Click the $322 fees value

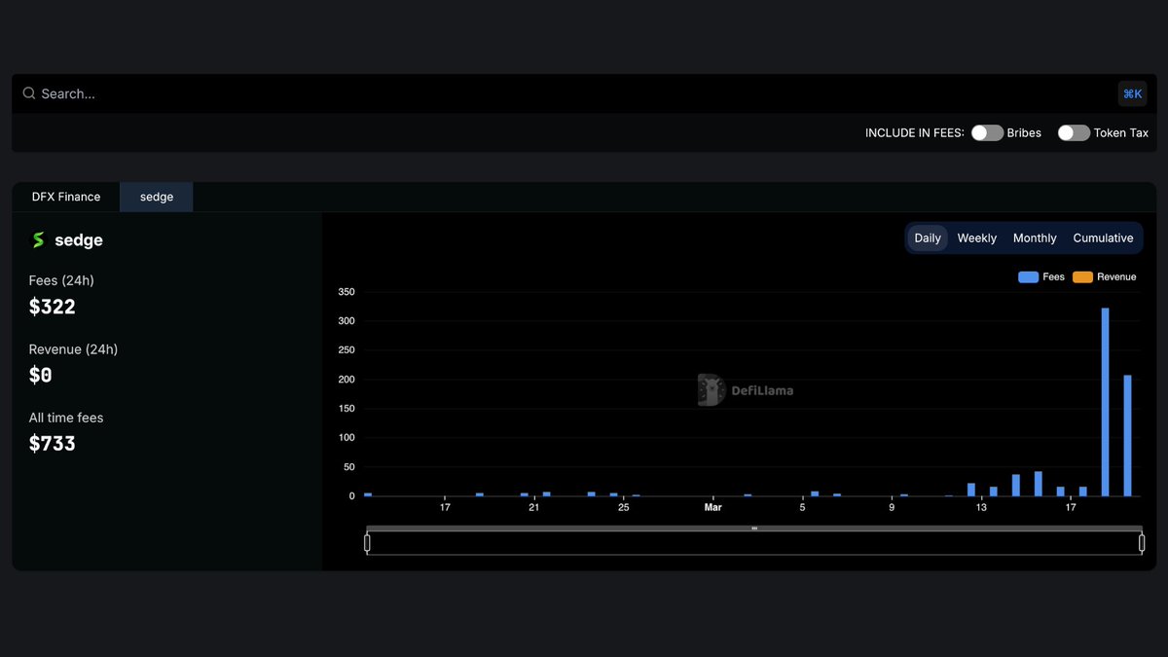click(53, 307)
